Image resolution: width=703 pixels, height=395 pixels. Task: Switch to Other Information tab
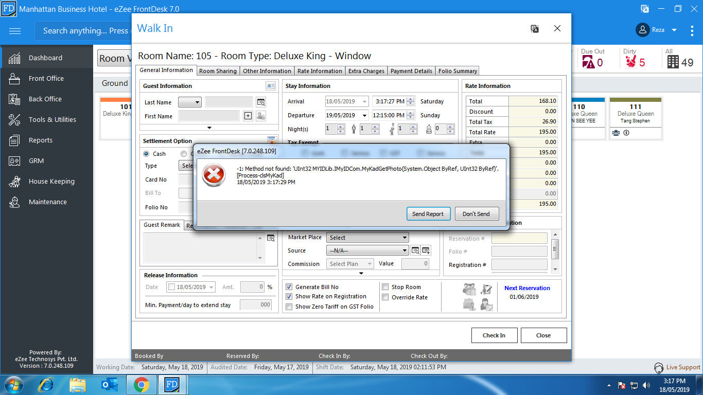(x=267, y=71)
